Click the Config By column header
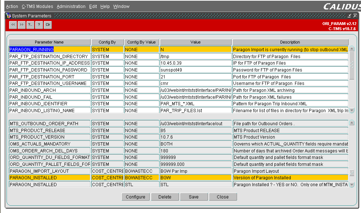This screenshot has height=213, width=361. coord(107,42)
